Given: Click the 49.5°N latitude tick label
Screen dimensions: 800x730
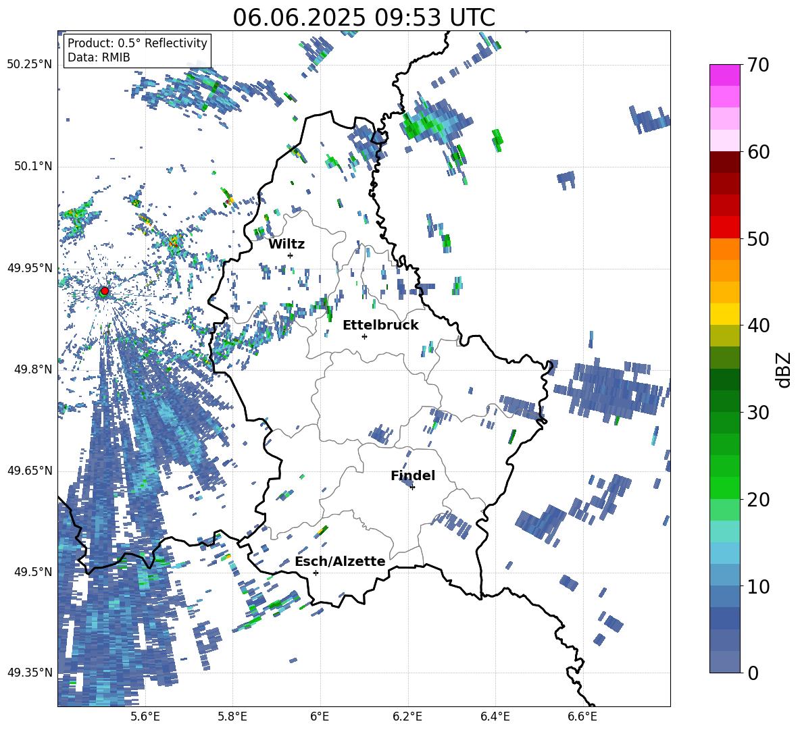Looking at the screenshot, I should pyautogui.click(x=32, y=572).
